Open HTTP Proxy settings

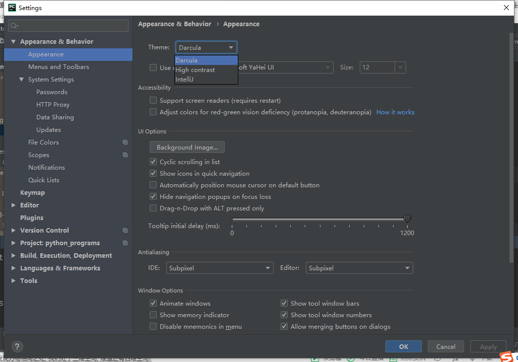click(x=53, y=105)
